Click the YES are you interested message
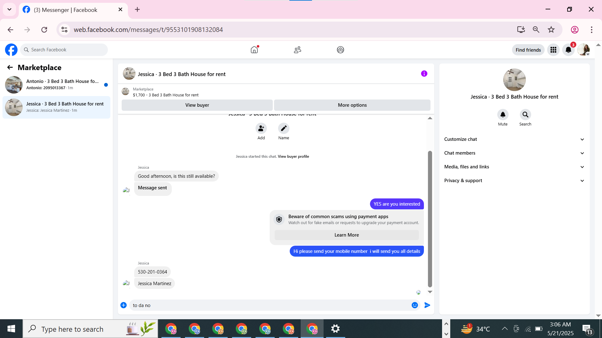The width and height of the screenshot is (602, 338). [397, 204]
